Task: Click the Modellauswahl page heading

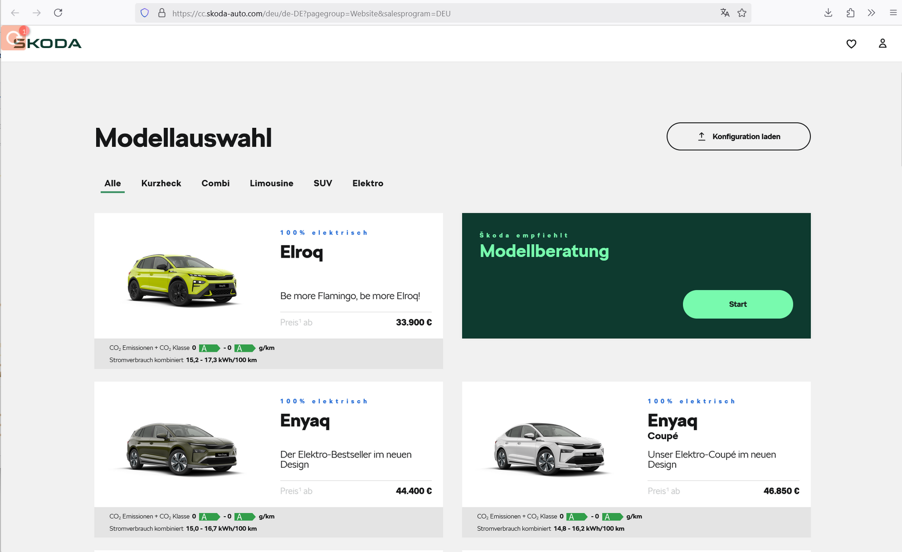Action: click(183, 138)
